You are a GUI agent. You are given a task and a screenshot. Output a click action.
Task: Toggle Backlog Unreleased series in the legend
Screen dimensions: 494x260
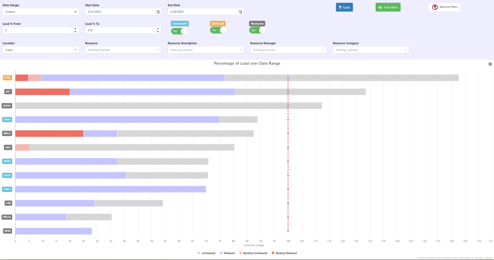(x=253, y=253)
